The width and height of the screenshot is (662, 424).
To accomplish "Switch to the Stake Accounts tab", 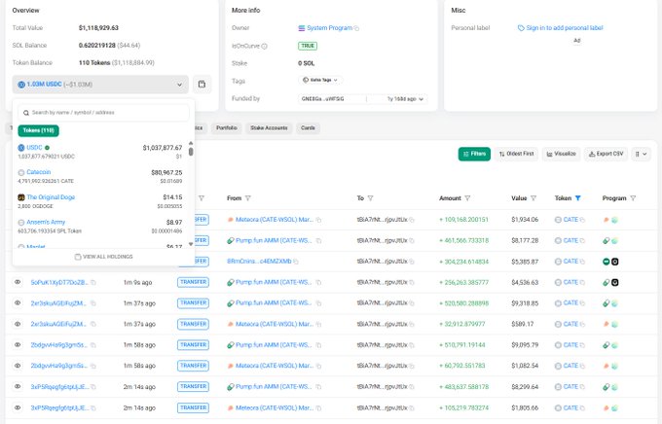I will [269, 127].
